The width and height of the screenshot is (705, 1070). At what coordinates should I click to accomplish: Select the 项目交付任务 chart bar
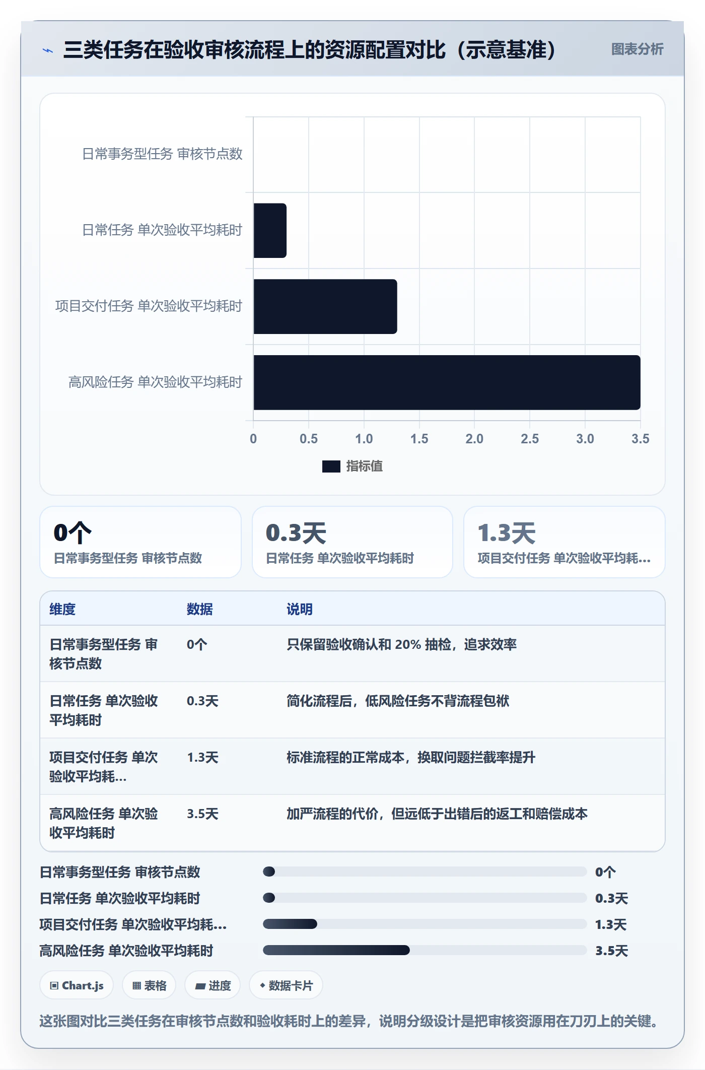(325, 306)
